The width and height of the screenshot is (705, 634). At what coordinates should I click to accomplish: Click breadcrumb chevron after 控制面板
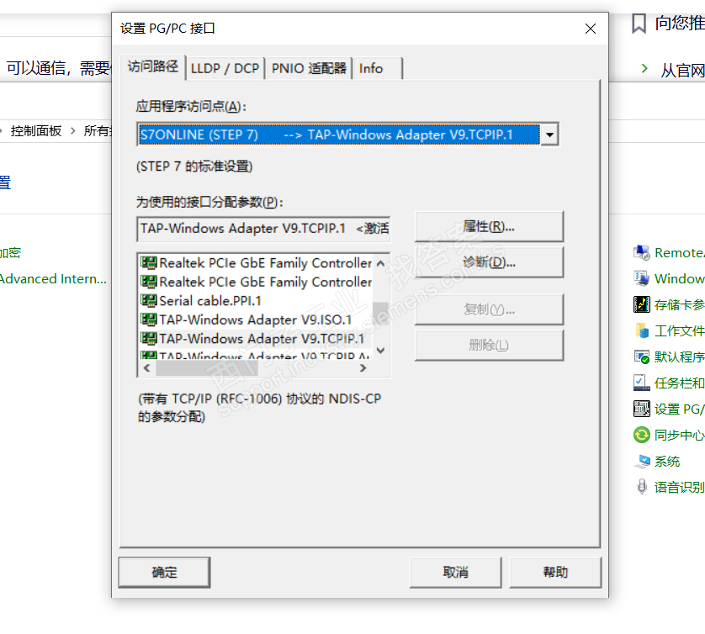click(x=73, y=131)
